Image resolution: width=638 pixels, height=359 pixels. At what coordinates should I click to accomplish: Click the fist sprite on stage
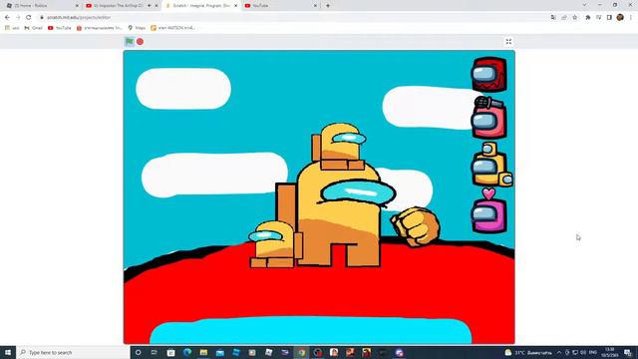click(415, 226)
